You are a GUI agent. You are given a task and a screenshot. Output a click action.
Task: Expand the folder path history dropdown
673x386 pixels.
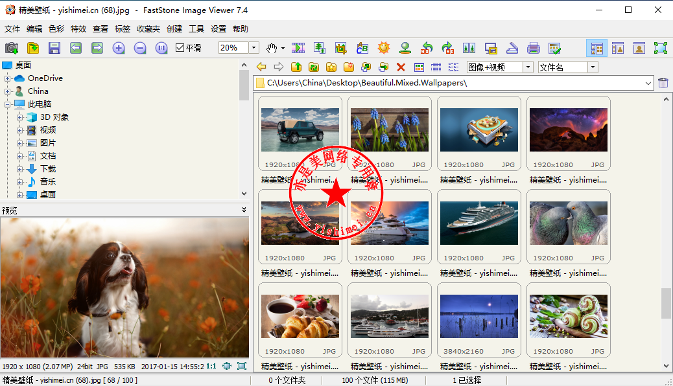(648, 83)
